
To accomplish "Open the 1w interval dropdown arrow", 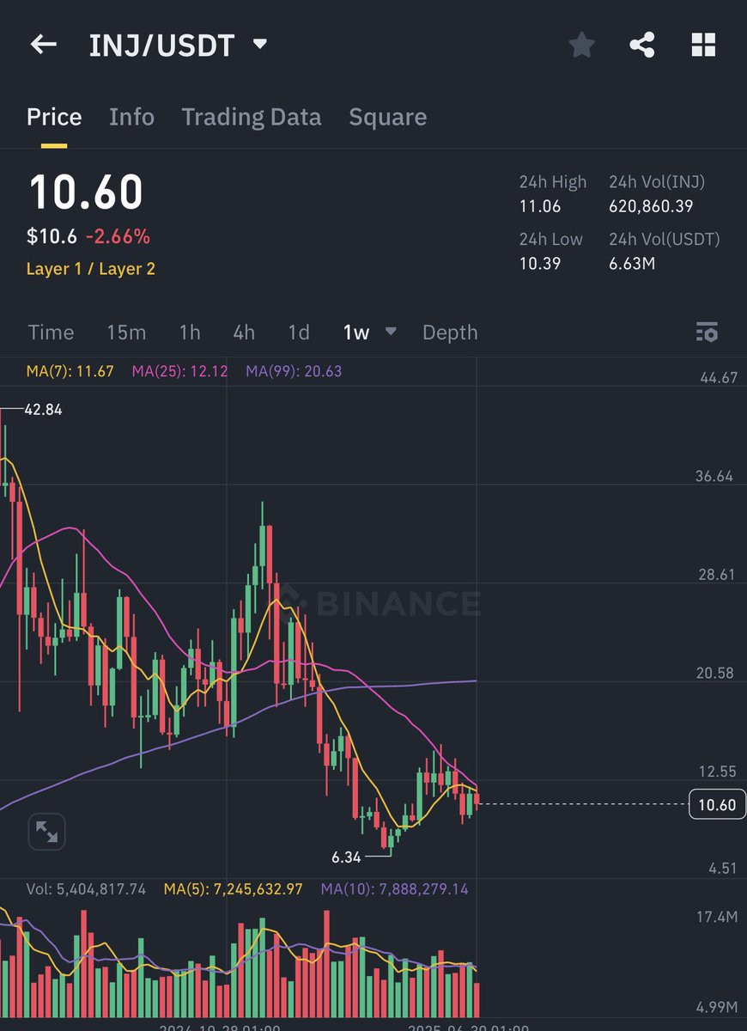I will [x=391, y=331].
